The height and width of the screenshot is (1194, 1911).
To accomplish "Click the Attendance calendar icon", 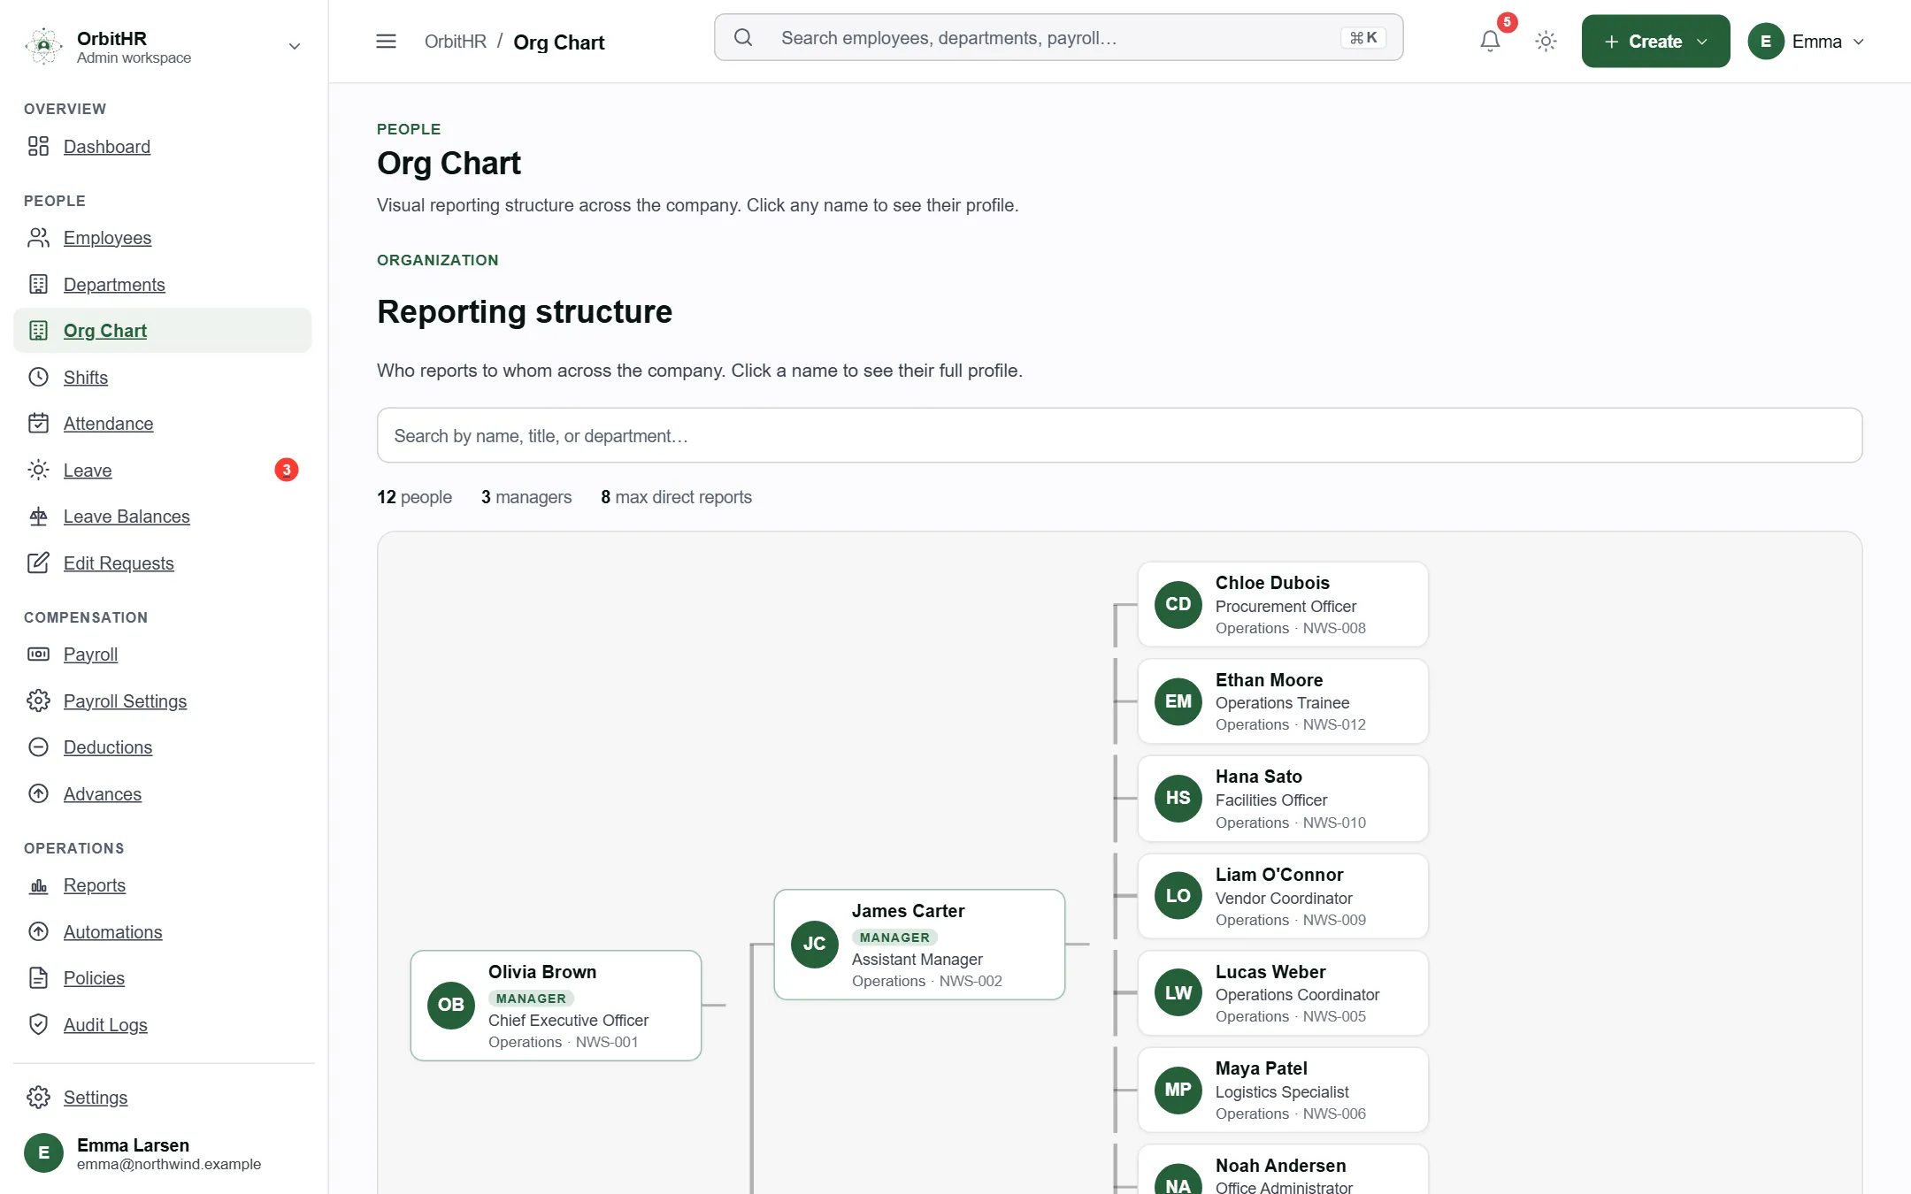I will pyautogui.click(x=38, y=423).
